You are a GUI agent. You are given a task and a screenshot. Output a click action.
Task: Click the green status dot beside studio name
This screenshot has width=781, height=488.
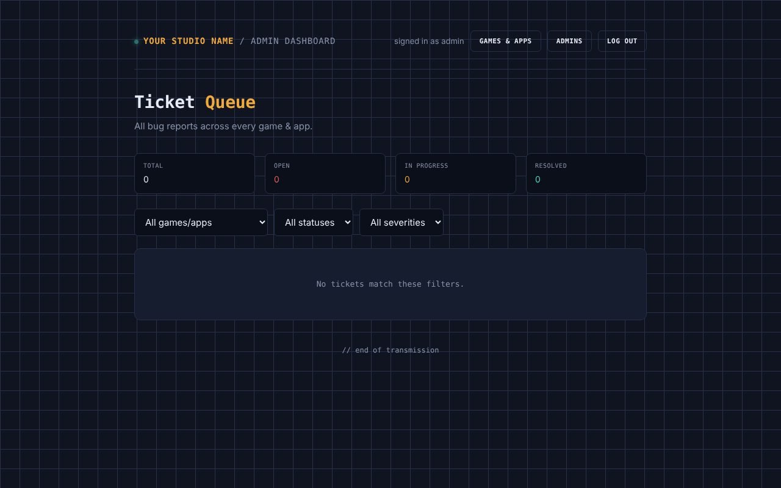[137, 41]
